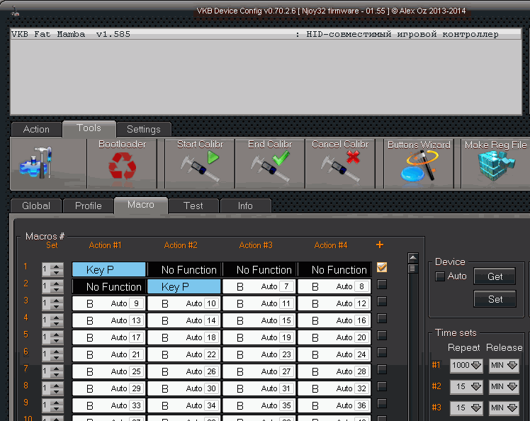The height and width of the screenshot is (421, 530).
Task: Click button cell Auto 16
Action: point(334,320)
